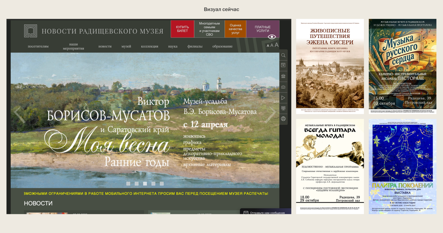Open the search magnifier in sidebar

pos(283,55)
